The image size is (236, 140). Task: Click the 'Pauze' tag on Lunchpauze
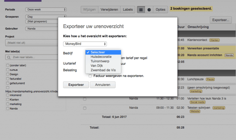210,80
